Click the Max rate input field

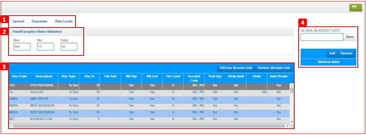[x=22, y=47]
